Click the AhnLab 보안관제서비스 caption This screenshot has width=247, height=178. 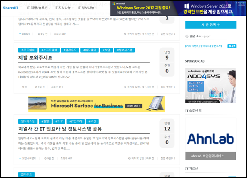tap(210, 156)
